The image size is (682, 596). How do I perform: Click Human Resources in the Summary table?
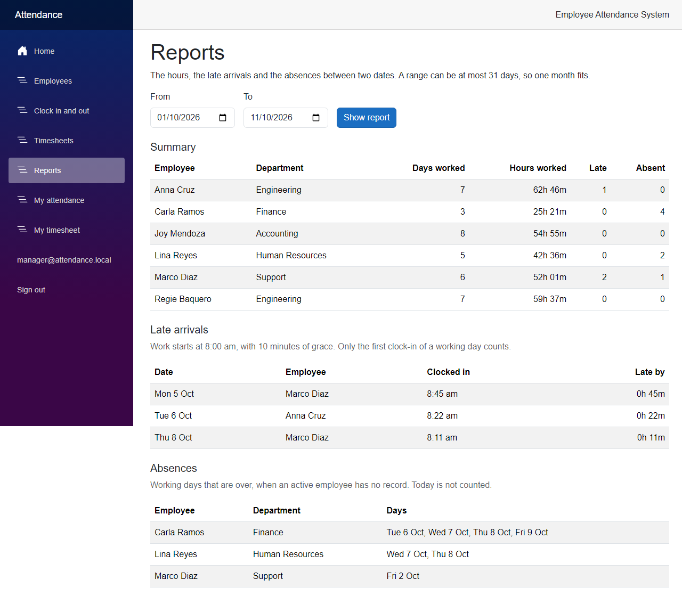coord(291,255)
